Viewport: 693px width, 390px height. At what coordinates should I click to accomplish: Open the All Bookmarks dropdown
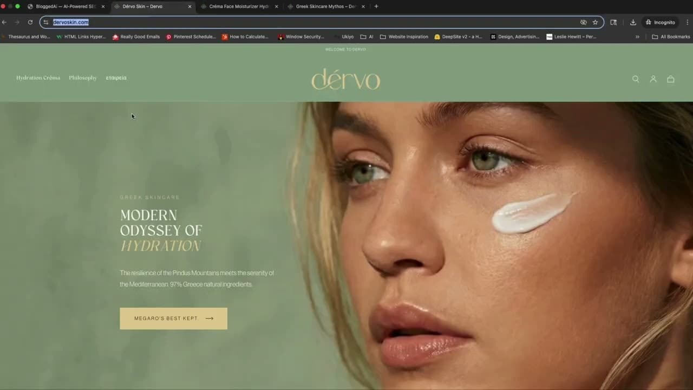[x=670, y=36]
